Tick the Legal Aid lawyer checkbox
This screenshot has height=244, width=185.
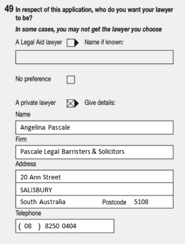[x=70, y=43]
